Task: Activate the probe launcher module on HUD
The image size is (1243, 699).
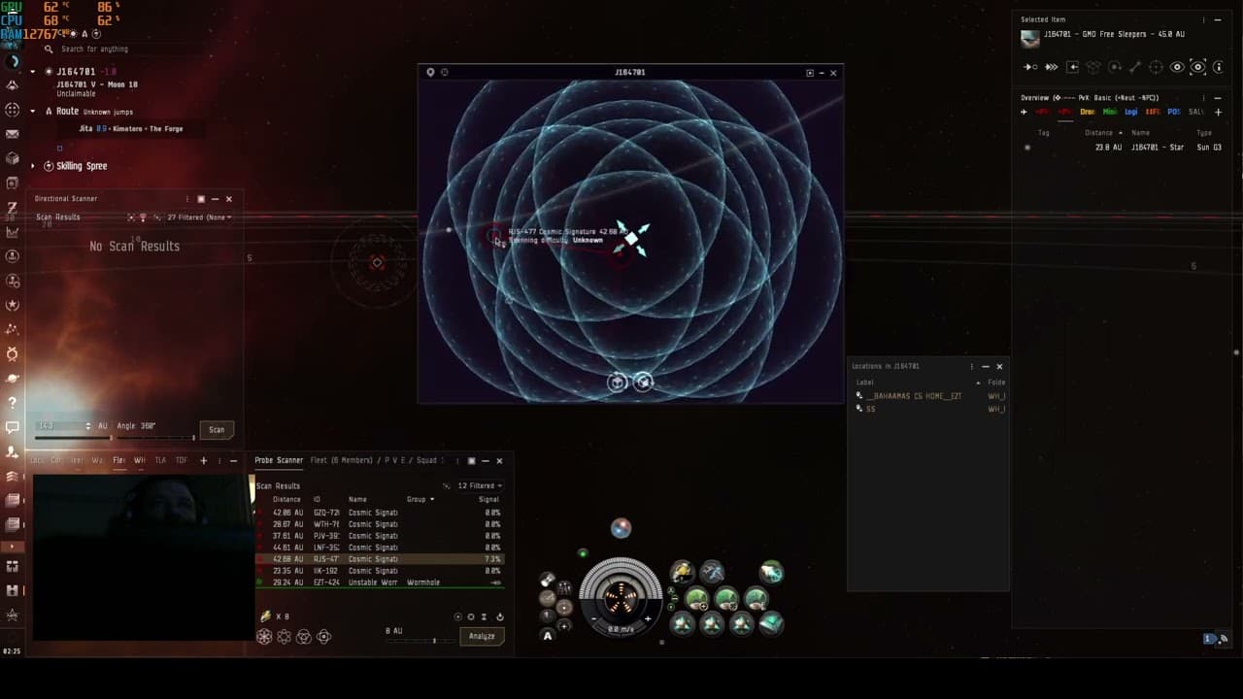Action: 683,573
